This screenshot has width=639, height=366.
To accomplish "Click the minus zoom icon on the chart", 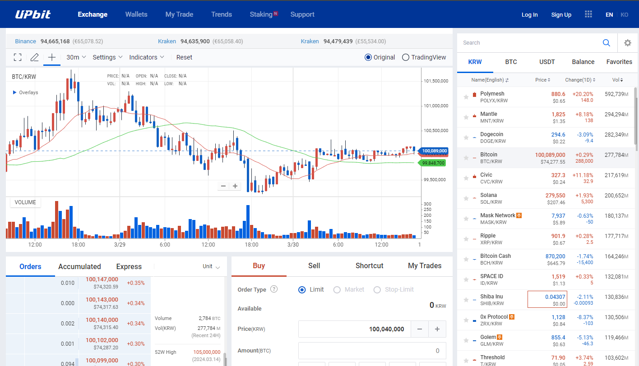I will (223, 186).
